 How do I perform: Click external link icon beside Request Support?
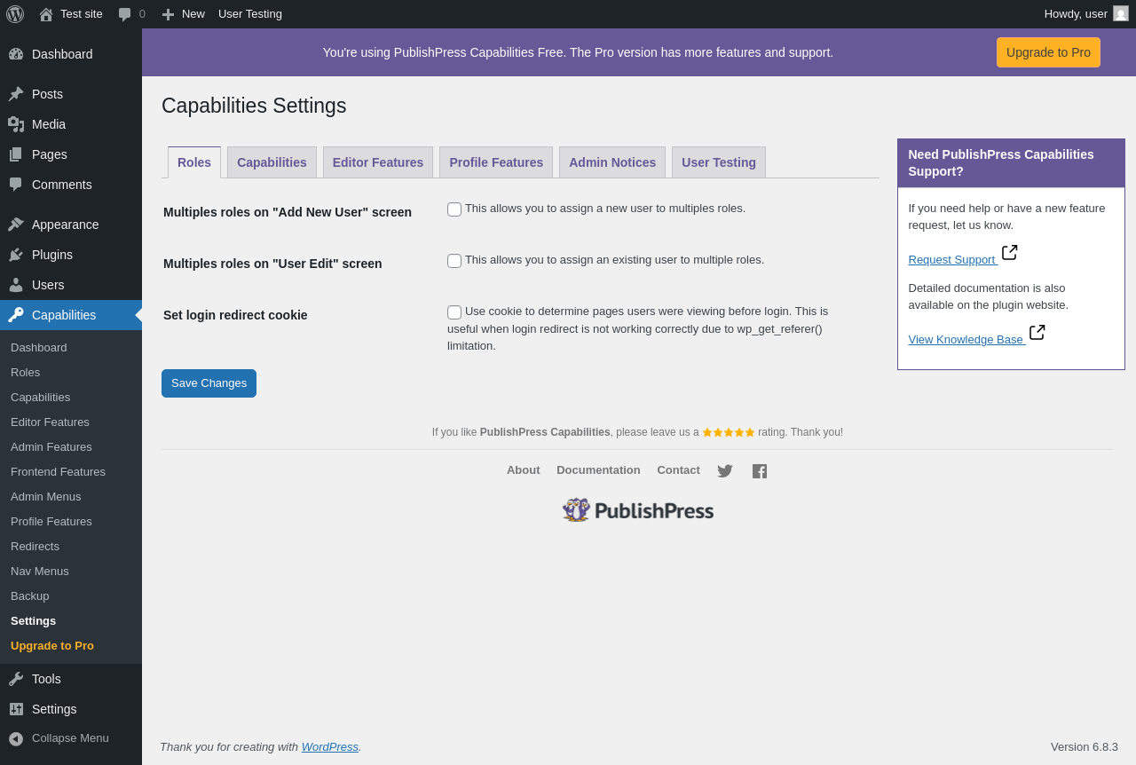1010,252
